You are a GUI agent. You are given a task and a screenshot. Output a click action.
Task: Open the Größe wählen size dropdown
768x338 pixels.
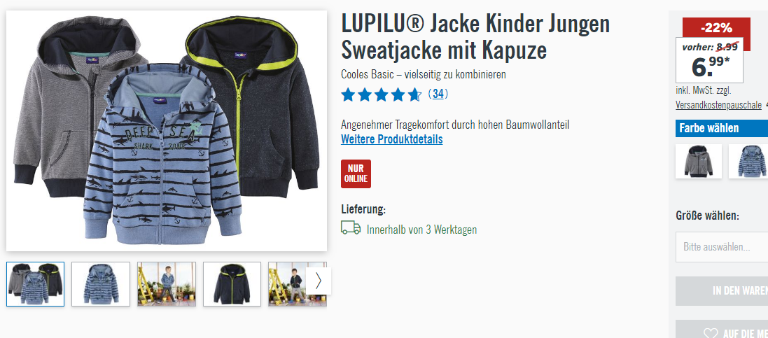[722, 247]
